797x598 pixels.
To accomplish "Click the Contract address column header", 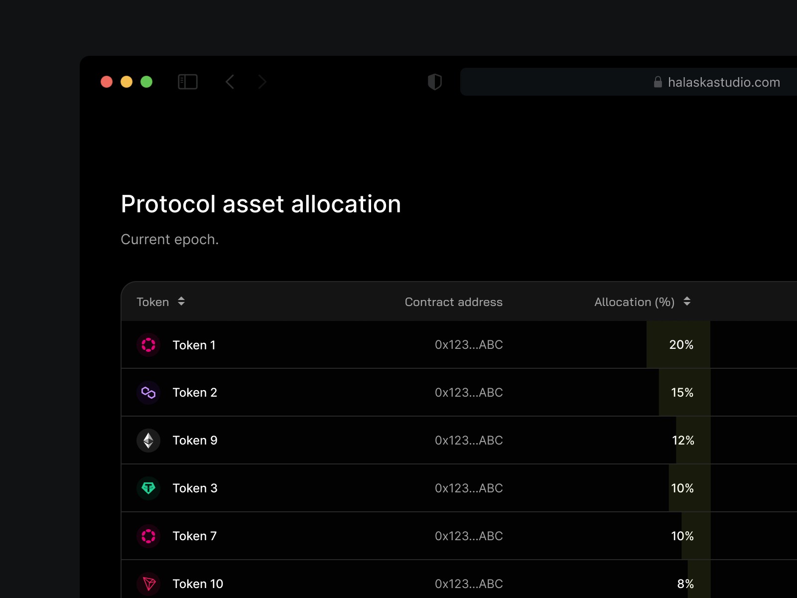I will pos(454,302).
